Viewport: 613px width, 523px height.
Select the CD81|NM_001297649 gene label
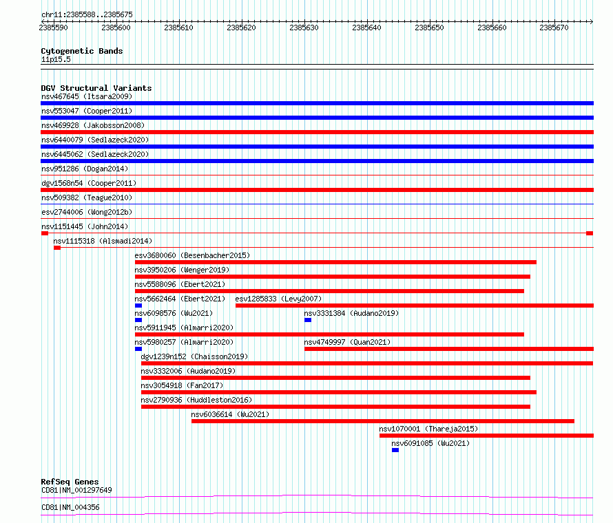click(76, 490)
